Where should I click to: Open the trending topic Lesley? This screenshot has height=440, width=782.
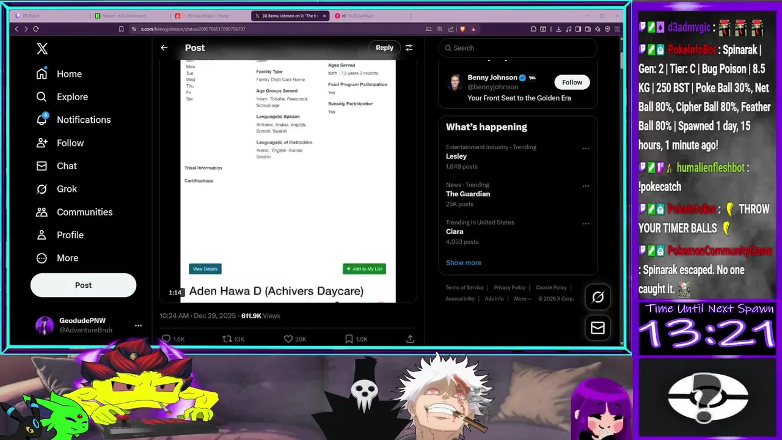(x=456, y=156)
